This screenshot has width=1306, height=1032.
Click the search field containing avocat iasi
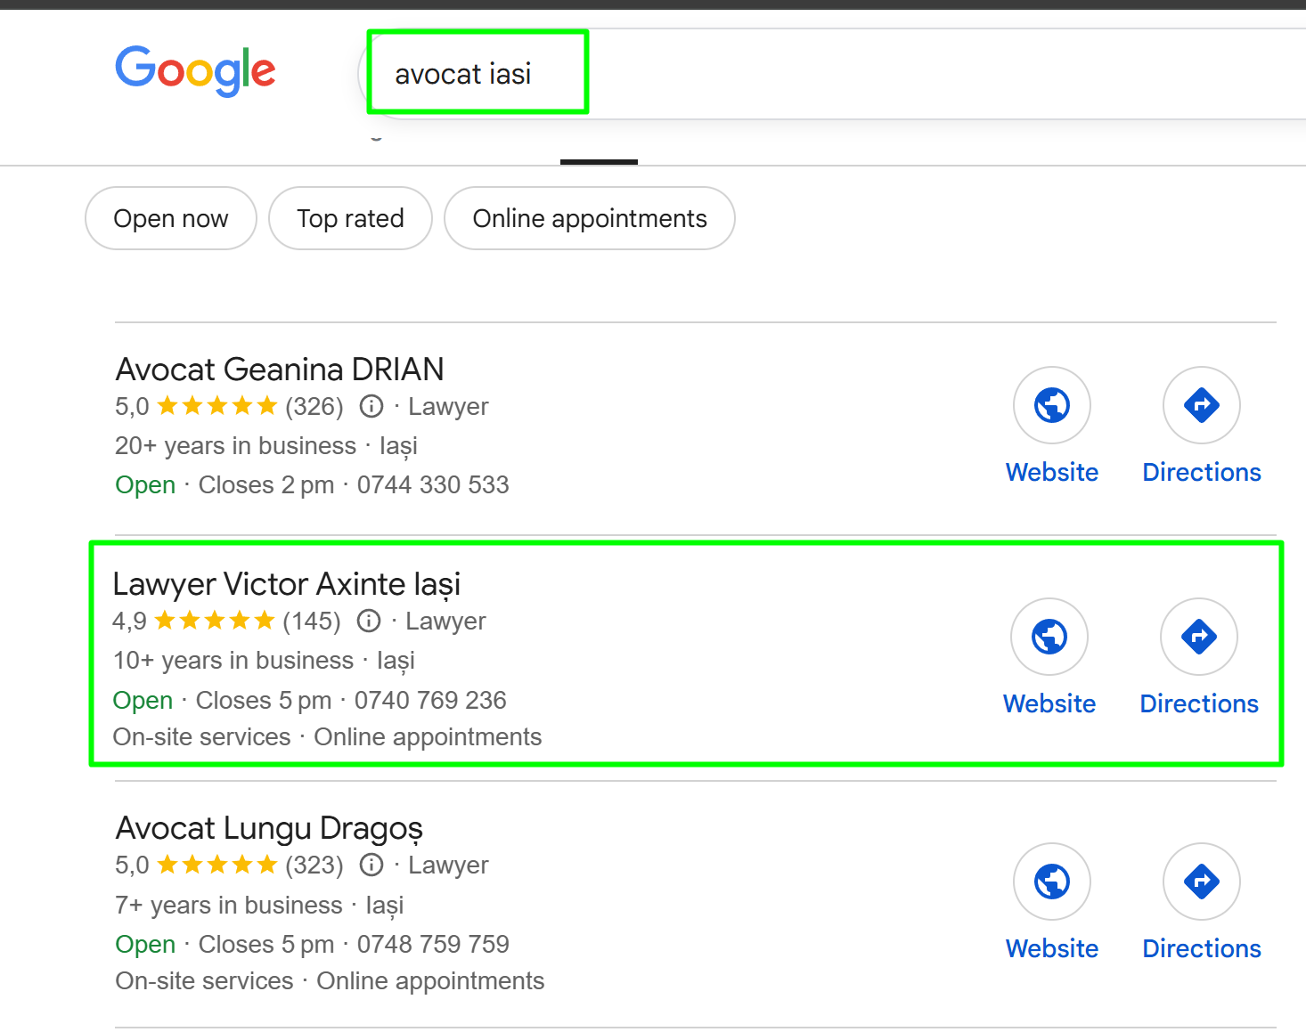tap(832, 74)
